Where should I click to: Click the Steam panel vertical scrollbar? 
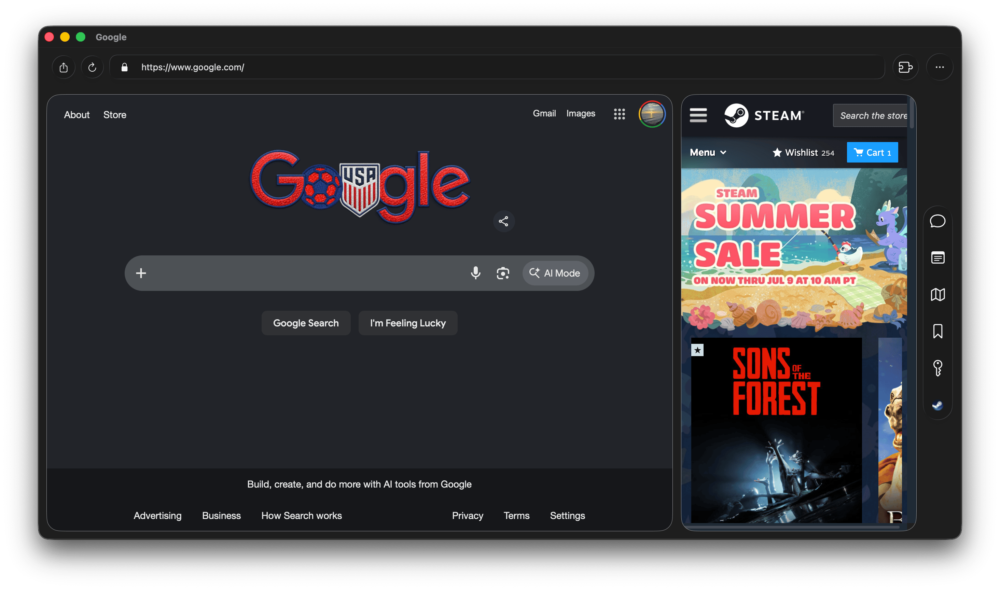(911, 113)
